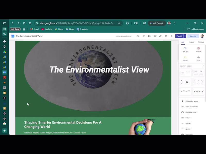Open the red A sidebar tab
Image resolution: width=206 pixels, height=154 pixels.
pyautogui.click(x=4, y=78)
